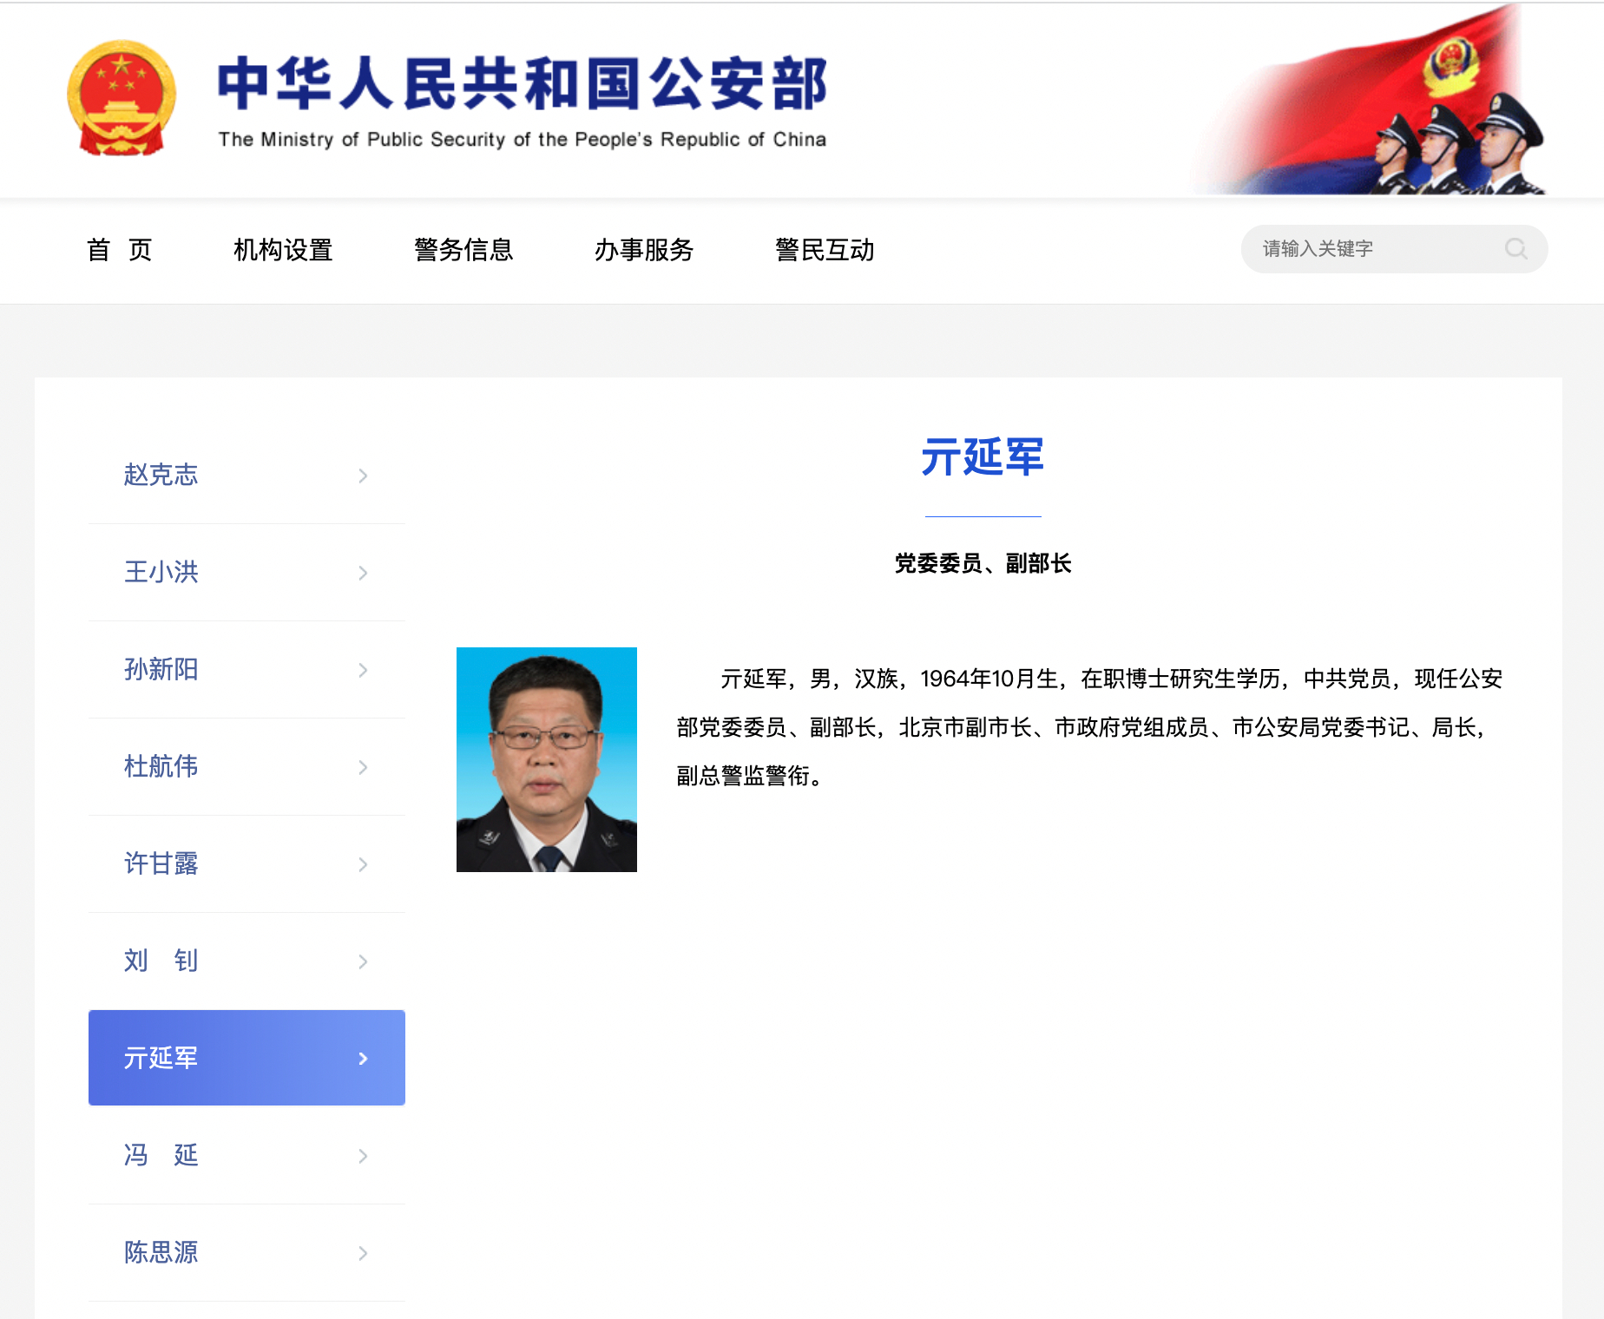Image resolution: width=1604 pixels, height=1319 pixels.
Task: Select 刘钊 from the sidebar list
Action: 161,961
